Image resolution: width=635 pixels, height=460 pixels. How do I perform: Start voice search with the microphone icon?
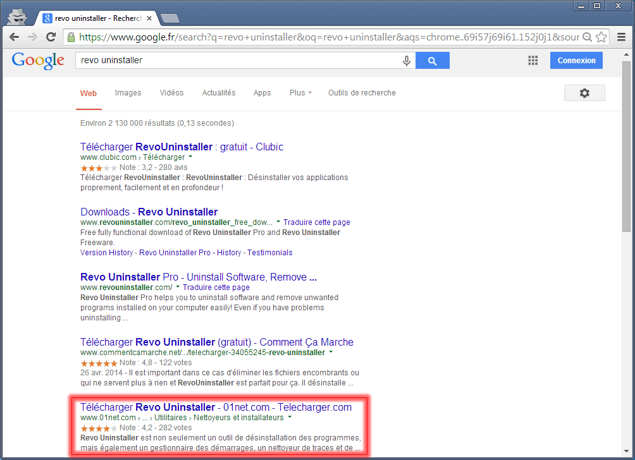click(406, 61)
